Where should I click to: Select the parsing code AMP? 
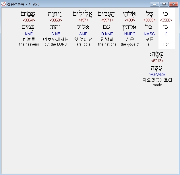83,34
